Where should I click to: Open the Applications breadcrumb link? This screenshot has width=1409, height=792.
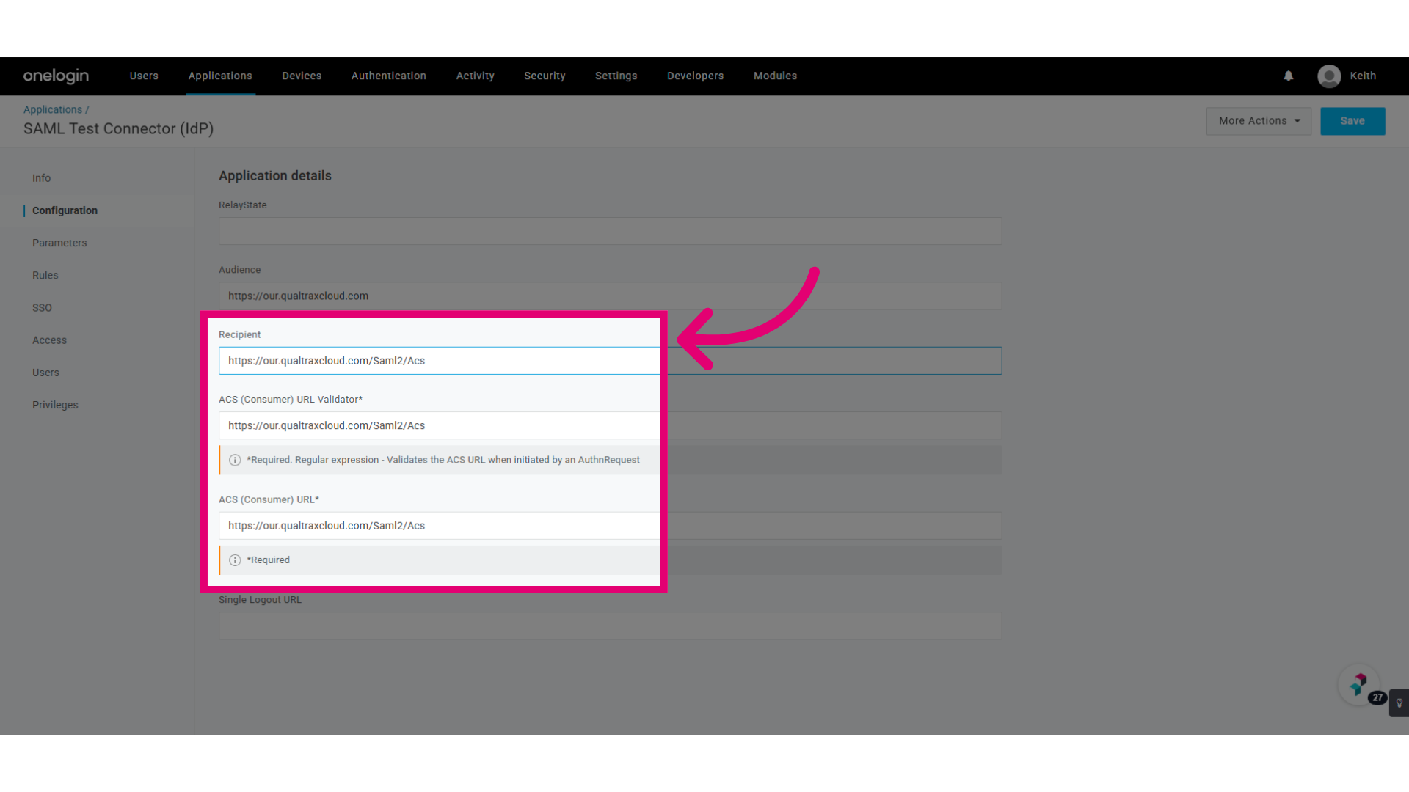53,109
